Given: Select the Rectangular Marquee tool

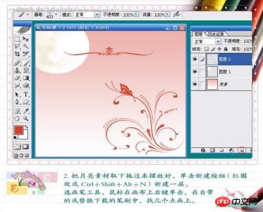Looking at the screenshot, I should (x=17, y=39).
